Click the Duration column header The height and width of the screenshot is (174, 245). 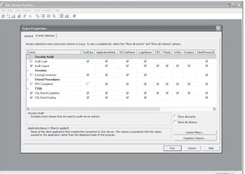(189, 53)
